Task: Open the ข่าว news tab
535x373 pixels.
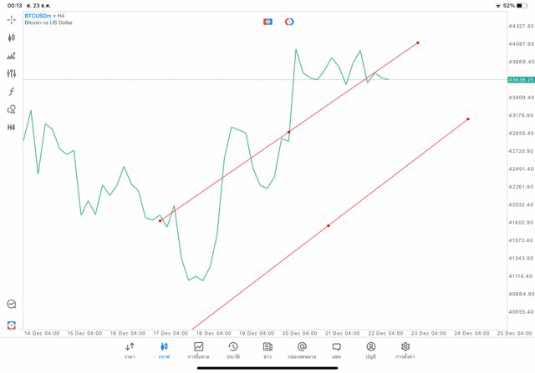Action: pos(267,350)
